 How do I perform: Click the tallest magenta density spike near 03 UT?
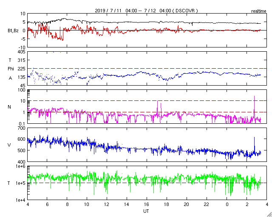click(x=254, y=107)
